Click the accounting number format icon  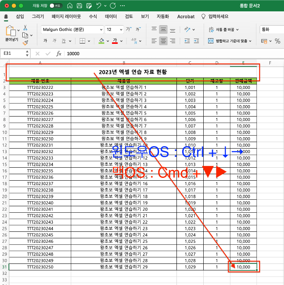264,41
